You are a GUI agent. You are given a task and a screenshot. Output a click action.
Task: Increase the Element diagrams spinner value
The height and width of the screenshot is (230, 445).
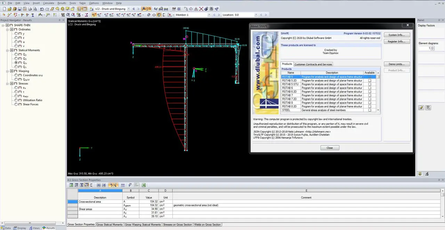pyautogui.click(x=432, y=47)
